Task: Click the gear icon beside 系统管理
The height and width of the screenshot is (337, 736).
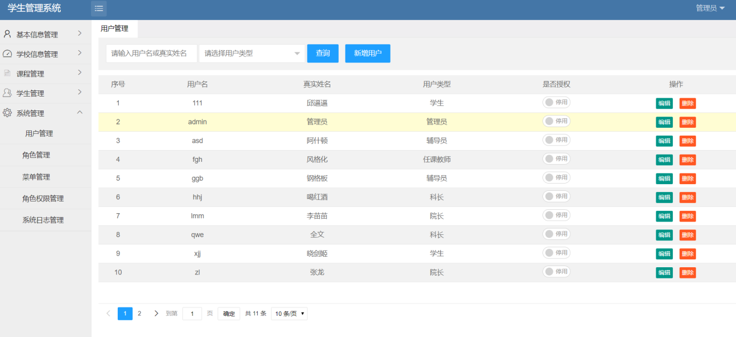Action: point(7,113)
